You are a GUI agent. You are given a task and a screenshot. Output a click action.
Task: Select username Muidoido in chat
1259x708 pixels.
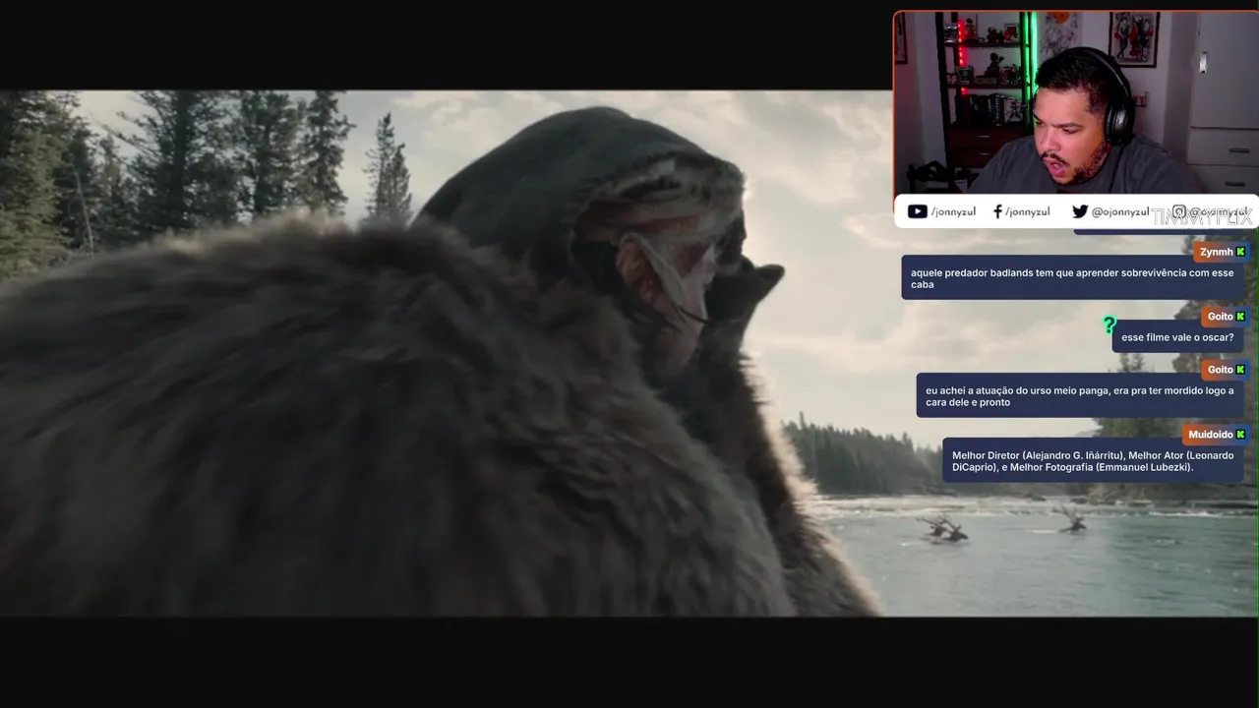1210,434
